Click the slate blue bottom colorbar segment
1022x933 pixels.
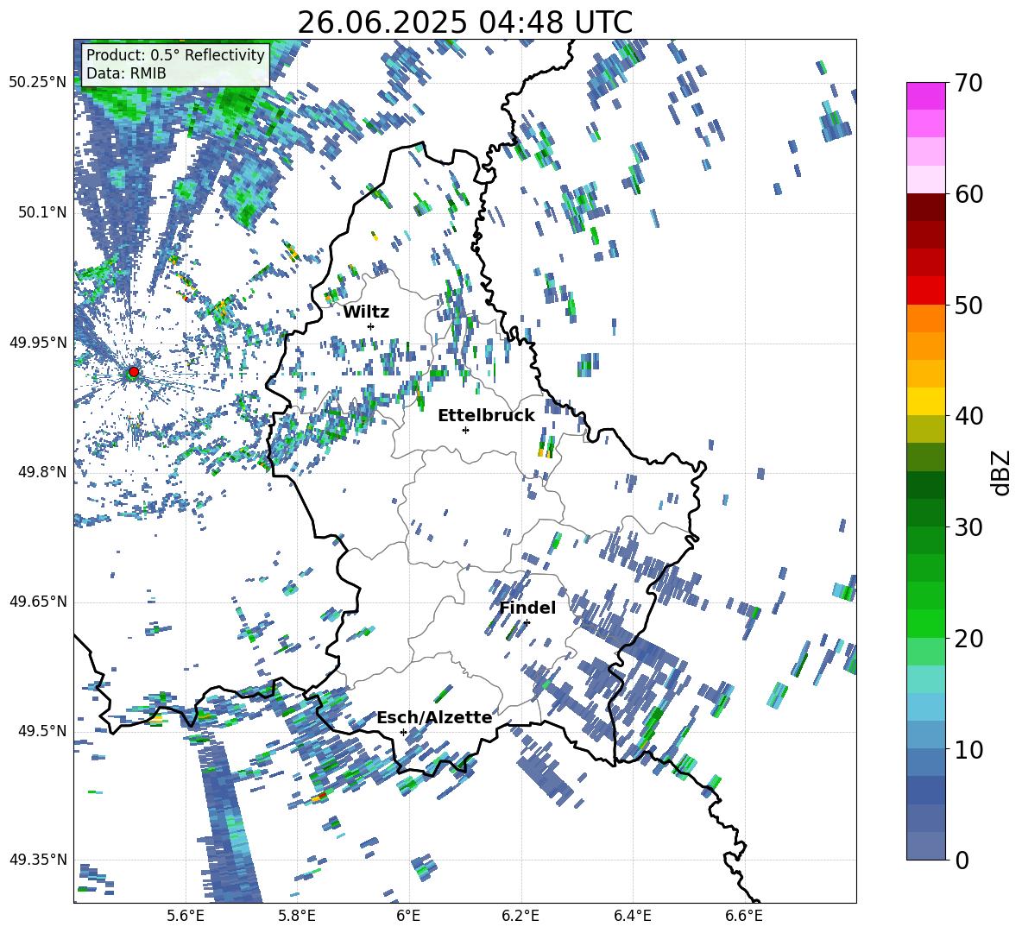tap(925, 847)
